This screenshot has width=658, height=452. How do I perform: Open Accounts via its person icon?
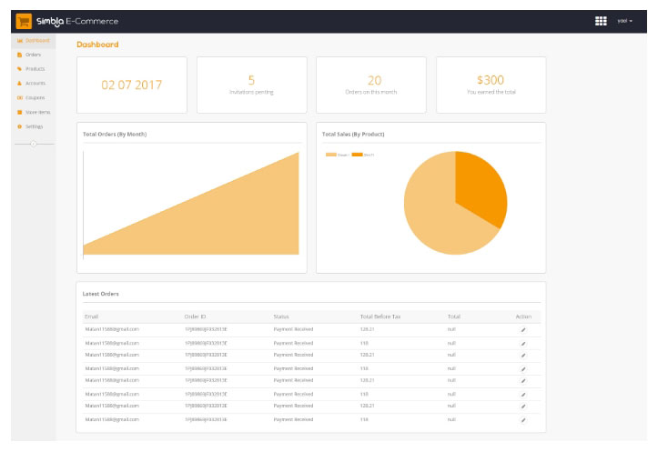coord(19,83)
